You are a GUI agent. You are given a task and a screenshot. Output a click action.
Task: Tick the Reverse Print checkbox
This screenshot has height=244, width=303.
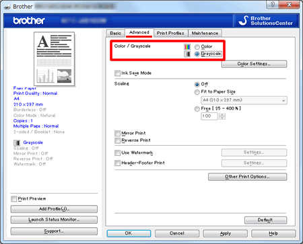tap(117, 140)
